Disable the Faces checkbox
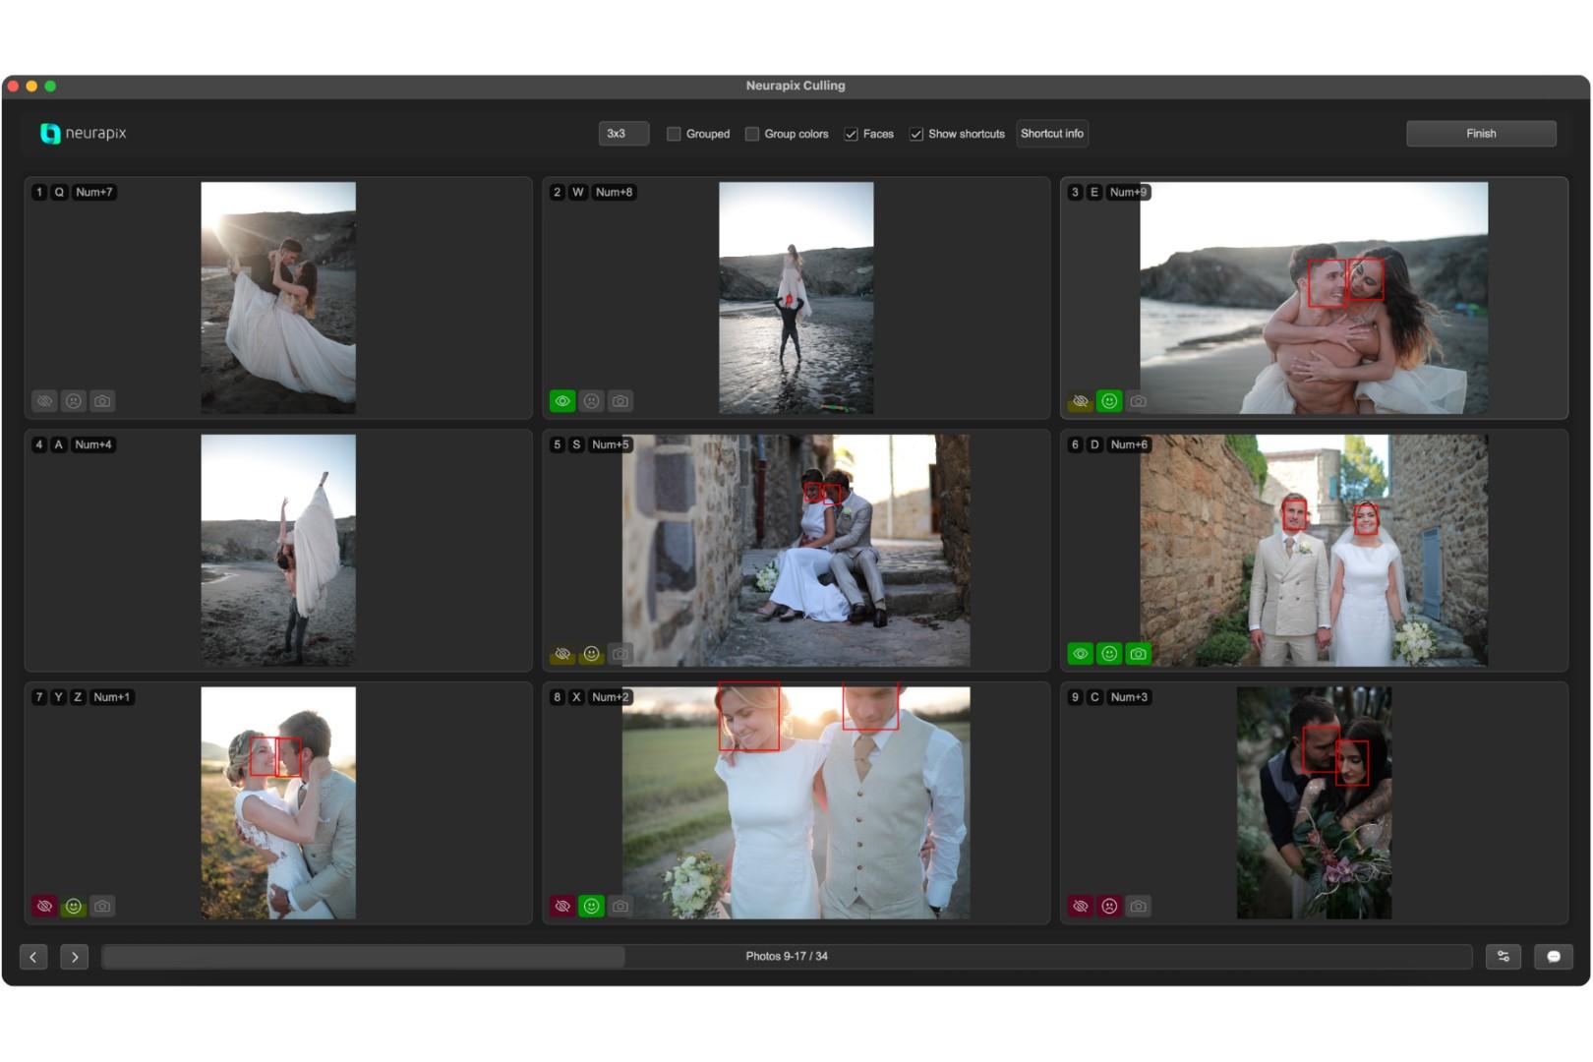This screenshot has width=1593, height=1062. 851,134
